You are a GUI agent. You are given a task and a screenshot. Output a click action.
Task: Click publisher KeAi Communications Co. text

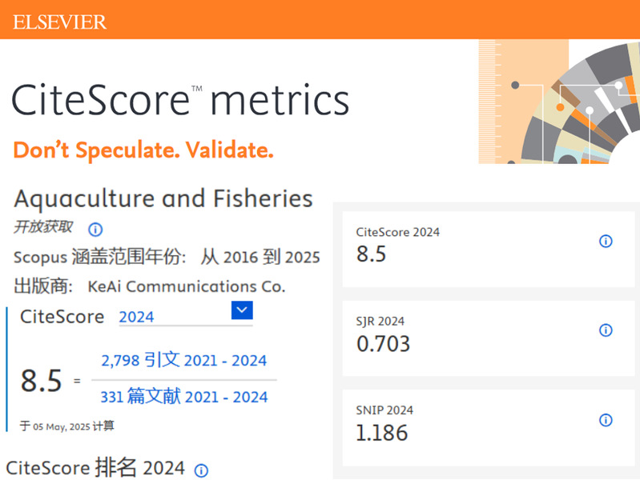187,286
